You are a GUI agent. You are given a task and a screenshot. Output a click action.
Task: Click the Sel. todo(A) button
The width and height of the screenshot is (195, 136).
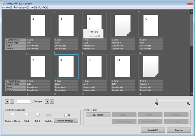(98, 115)
